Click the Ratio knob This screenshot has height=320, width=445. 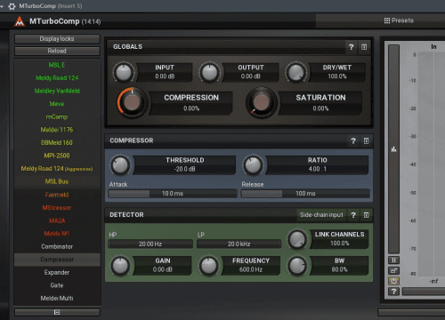point(253,164)
